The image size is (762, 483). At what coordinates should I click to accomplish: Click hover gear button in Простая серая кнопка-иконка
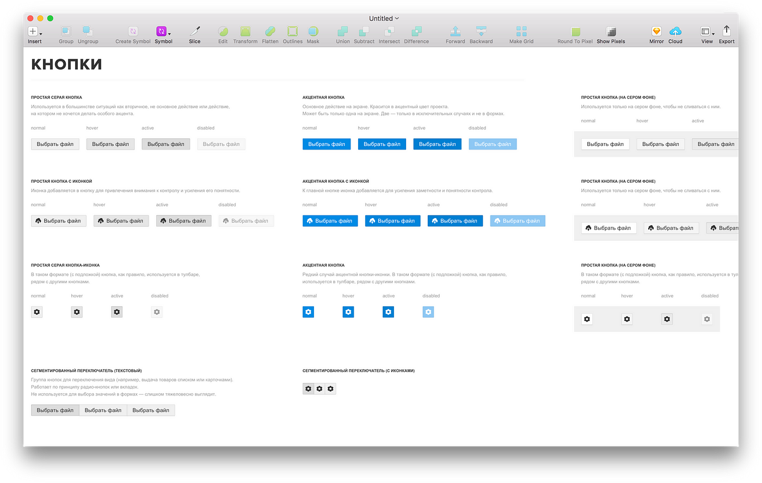tap(77, 312)
